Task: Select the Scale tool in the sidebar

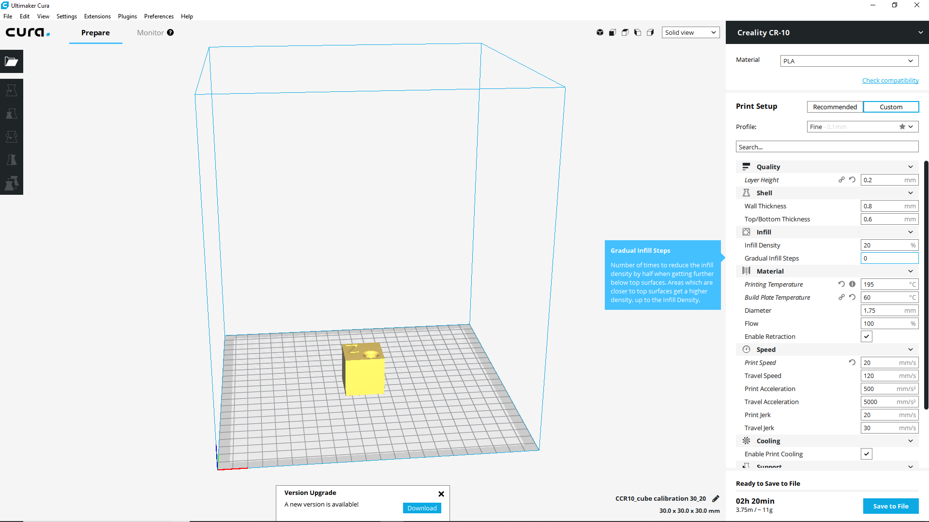Action: pos(12,114)
